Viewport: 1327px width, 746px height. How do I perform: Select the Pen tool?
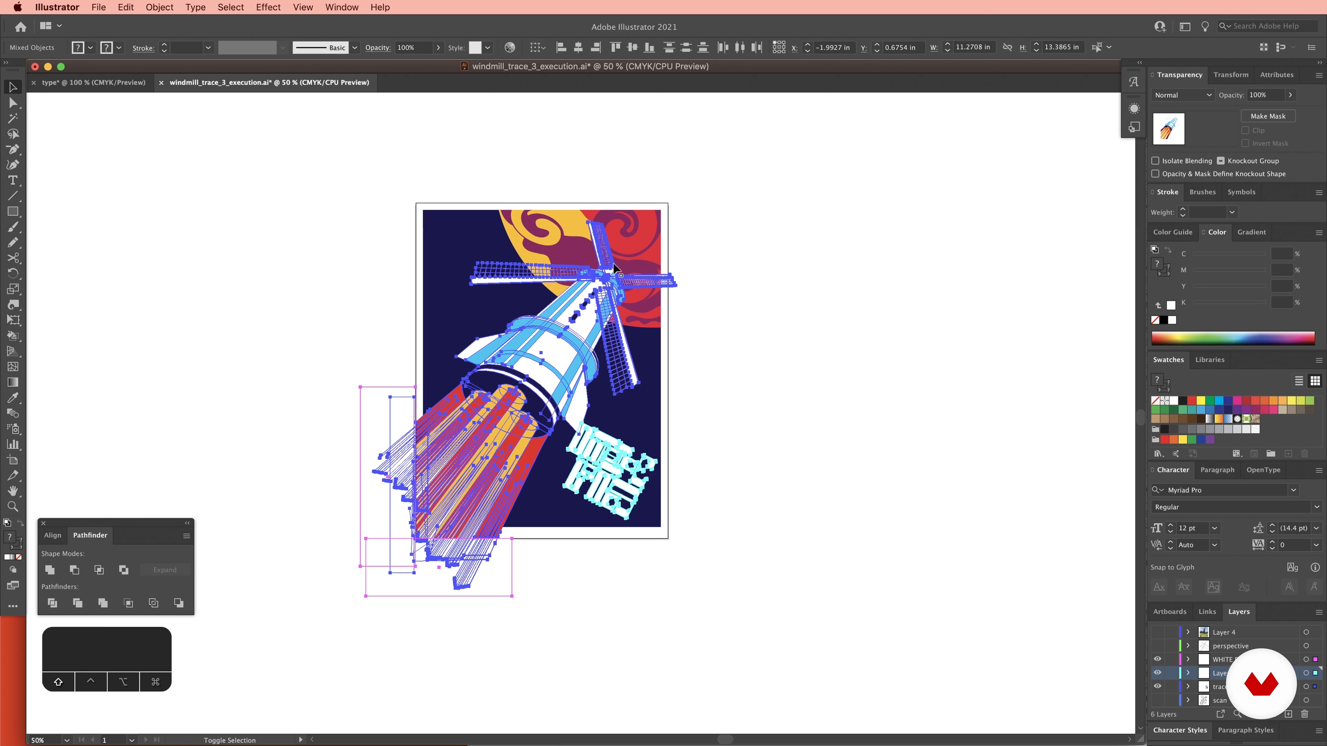[x=13, y=149]
